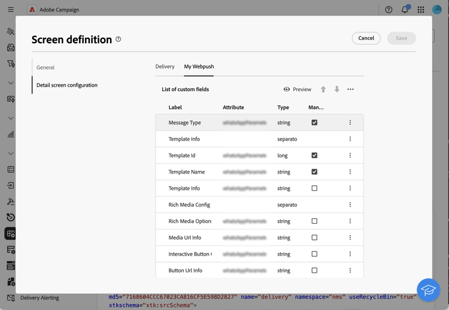
Task: Open the notifications bell
Action: [405, 10]
